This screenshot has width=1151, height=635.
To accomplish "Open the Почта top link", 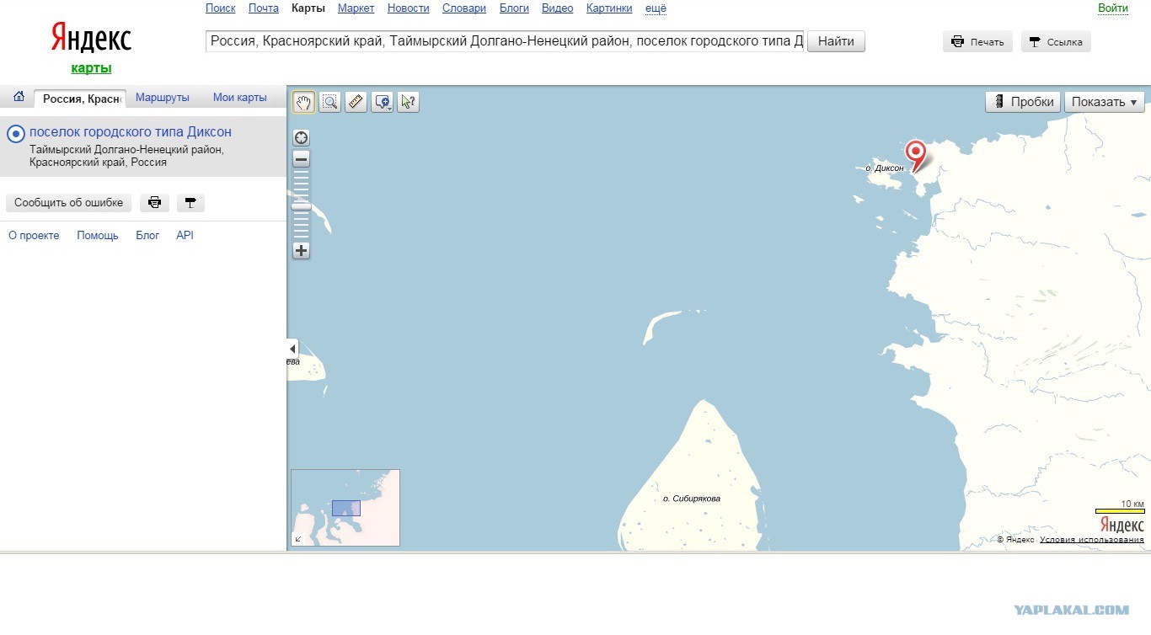I will (264, 8).
